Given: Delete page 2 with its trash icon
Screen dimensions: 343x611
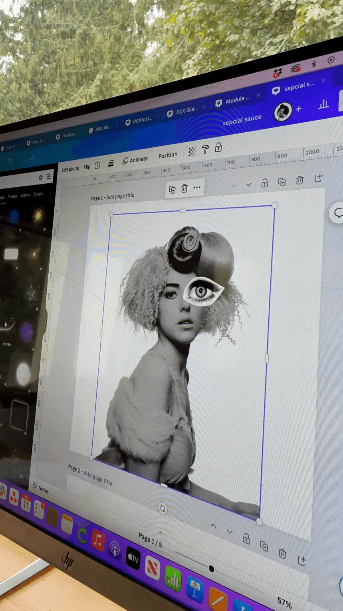Looking at the screenshot, I should 282,553.
